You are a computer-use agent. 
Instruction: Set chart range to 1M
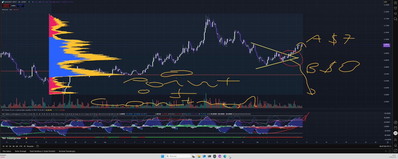[10, 146]
